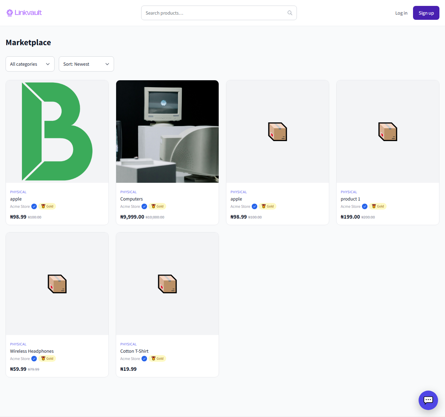The height and width of the screenshot is (417, 445).
Task: Click verified badge on product 1 card
Action: pos(365,206)
